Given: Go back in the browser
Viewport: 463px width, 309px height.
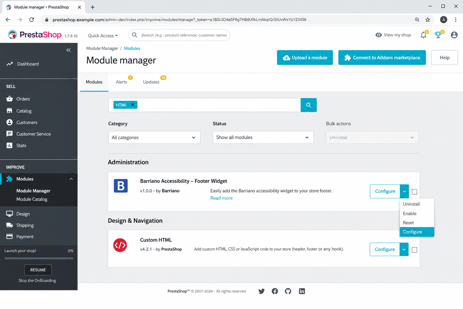Looking at the screenshot, I should [8, 20].
